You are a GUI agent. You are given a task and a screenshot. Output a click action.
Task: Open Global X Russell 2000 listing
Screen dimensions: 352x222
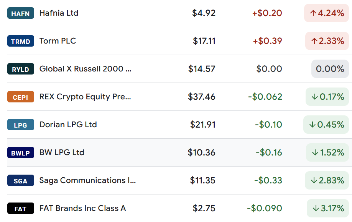point(85,69)
